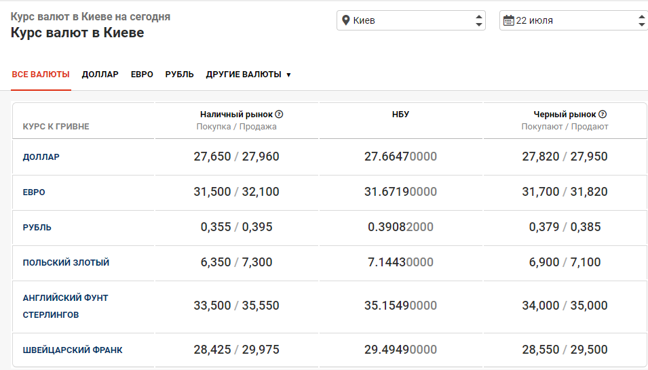This screenshot has width=648, height=370.
Task: Click the Рубль row link in table
Action: click(37, 228)
